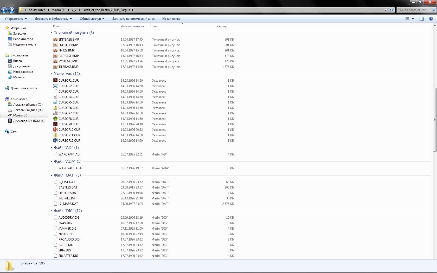Open the address bar history dropdown
This screenshot has width=437, height=273.
[385, 10]
